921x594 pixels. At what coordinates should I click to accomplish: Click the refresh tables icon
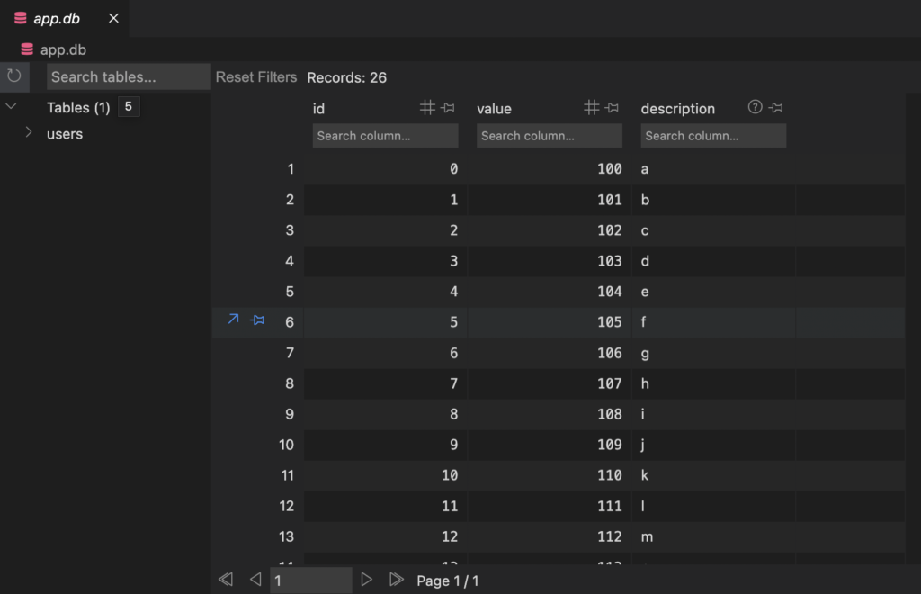click(13, 76)
